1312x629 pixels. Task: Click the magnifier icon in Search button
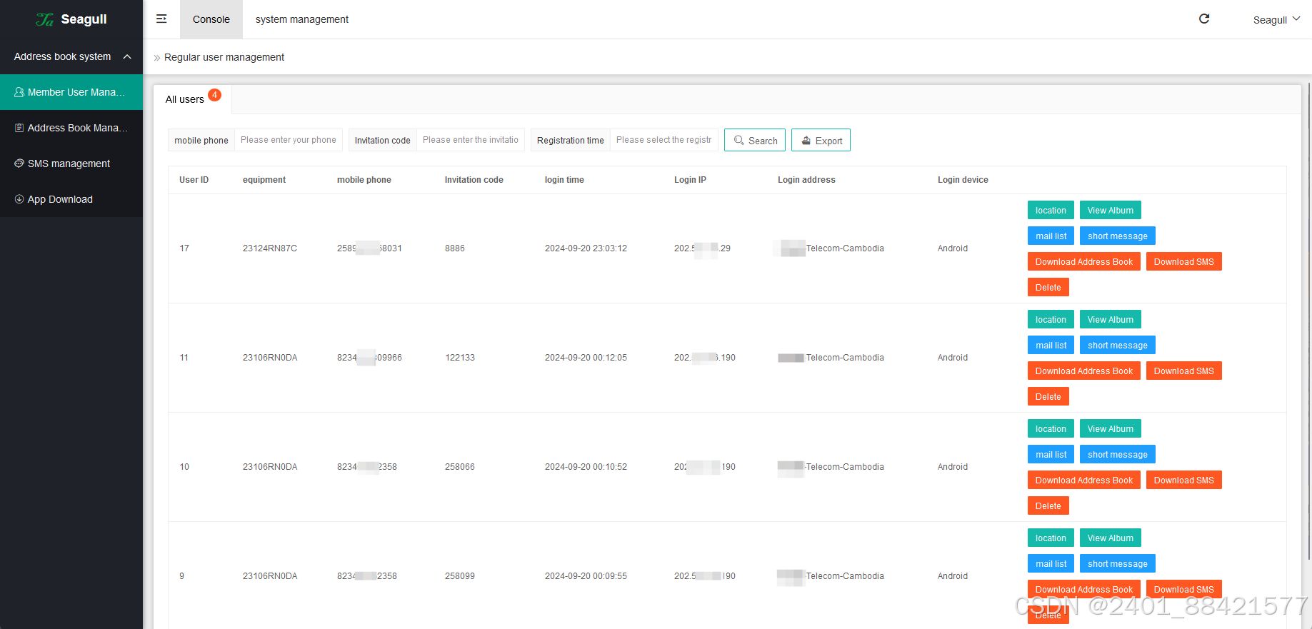(739, 141)
